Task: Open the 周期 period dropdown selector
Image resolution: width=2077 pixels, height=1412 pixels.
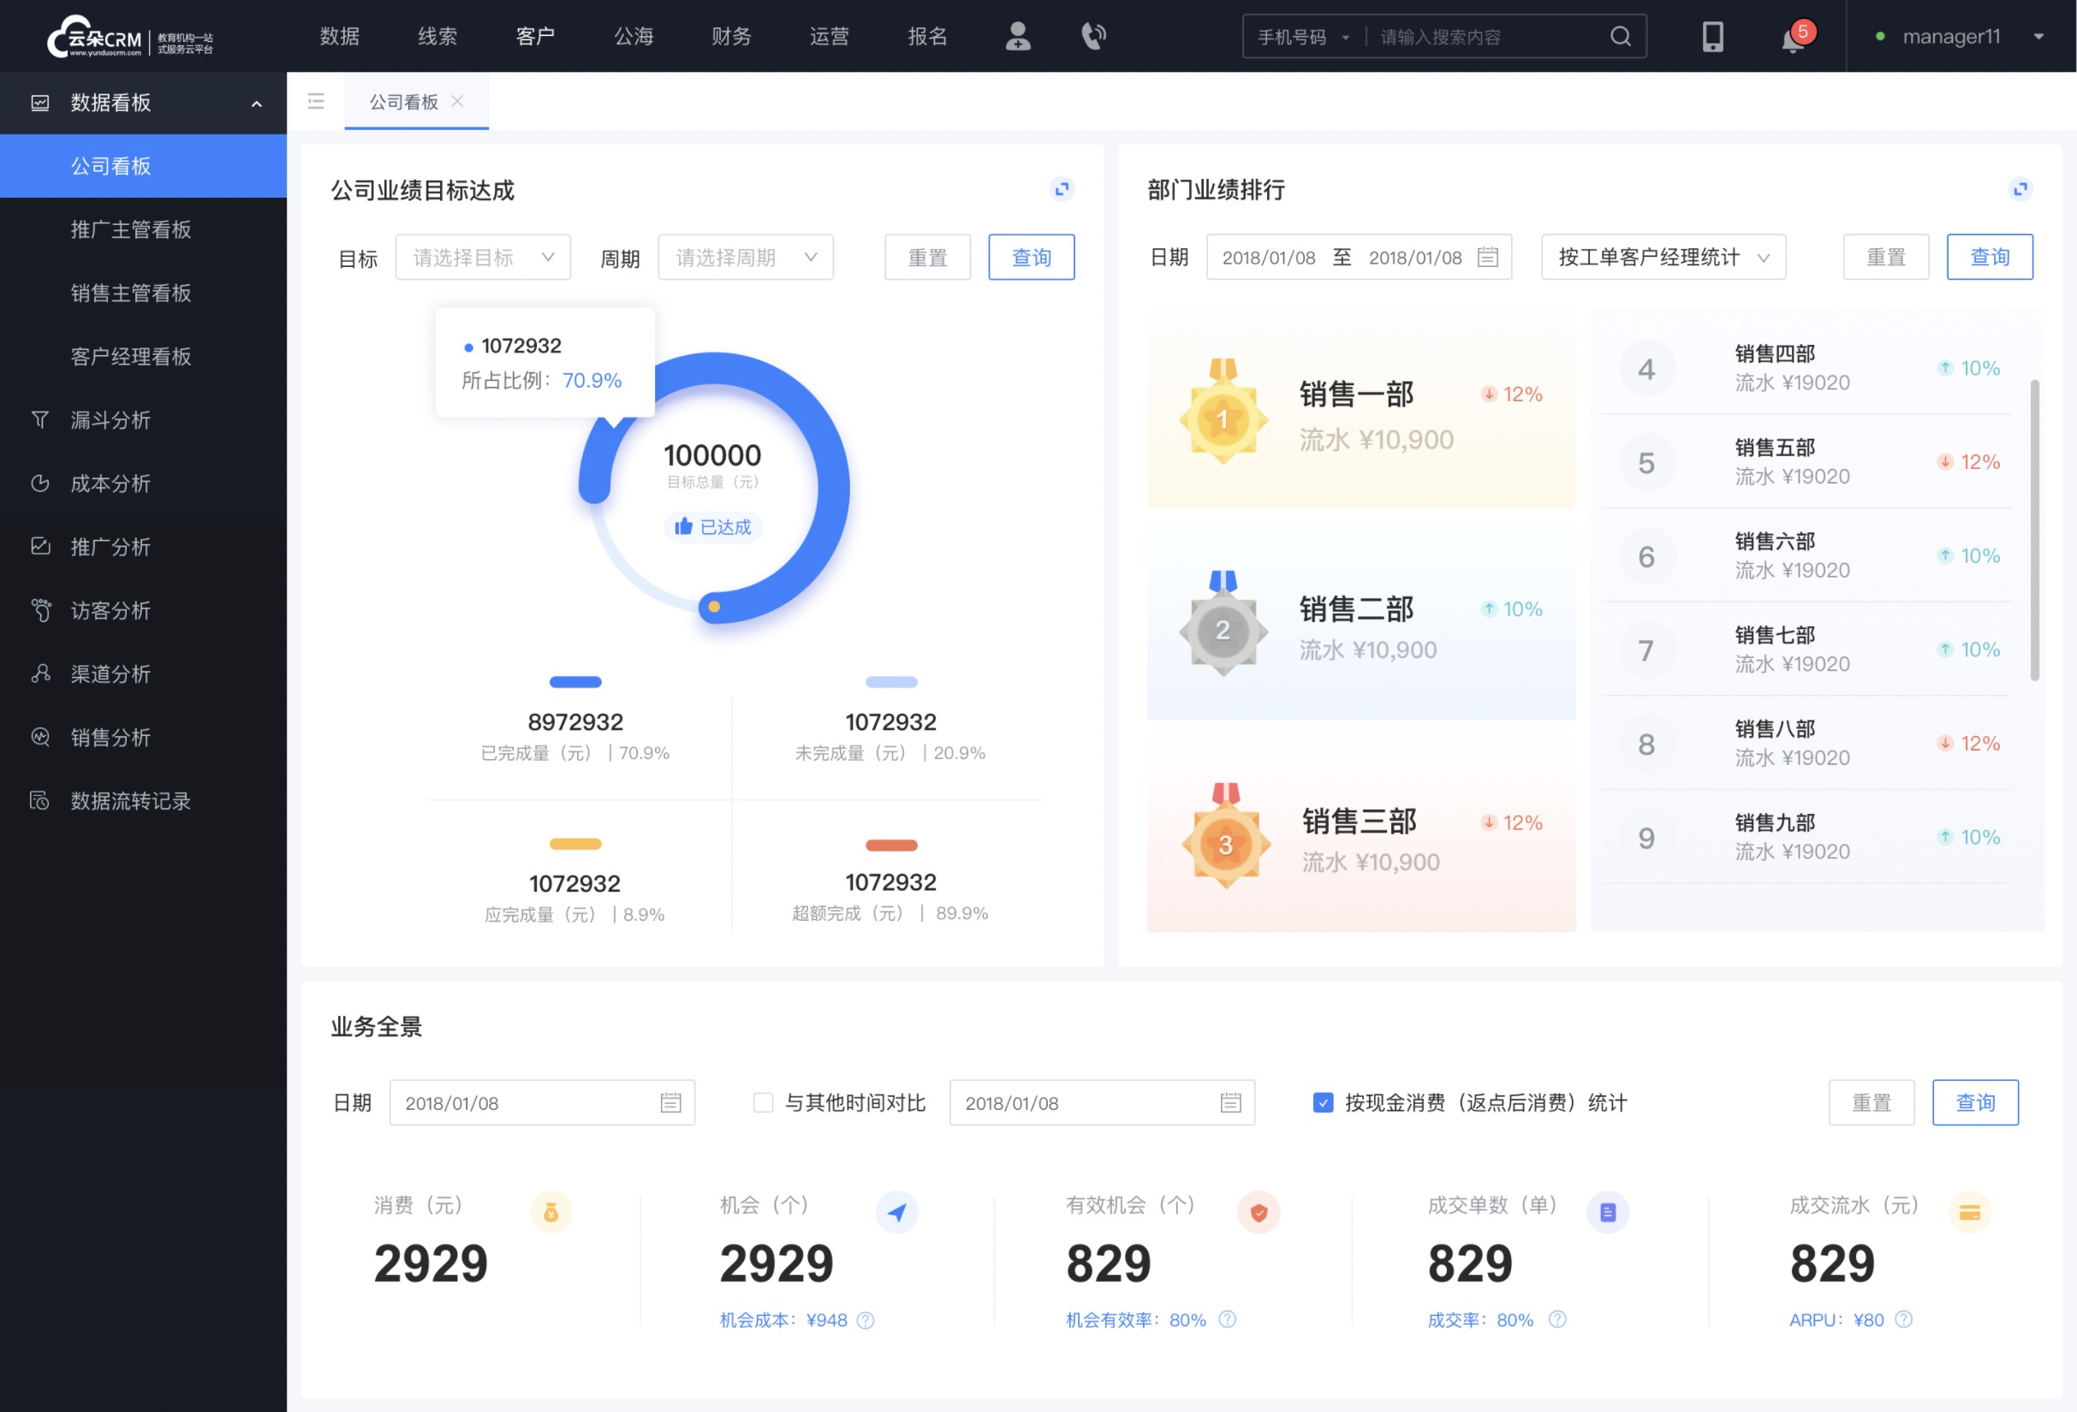Action: click(x=742, y=257)
